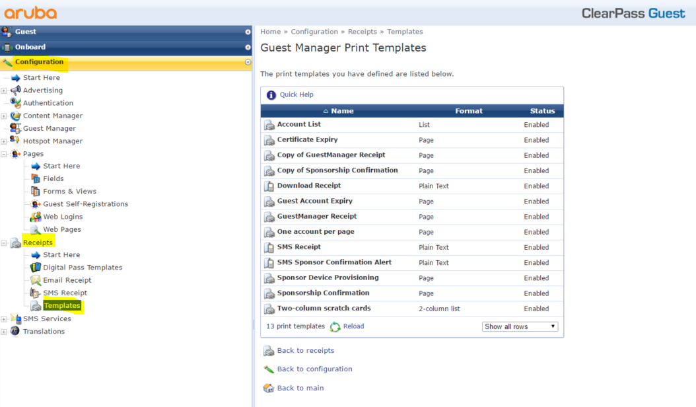The height and width of the screenshot is (407, 696).
Task: Expand the Onboard menu section arrow
Action: (248, 47)
